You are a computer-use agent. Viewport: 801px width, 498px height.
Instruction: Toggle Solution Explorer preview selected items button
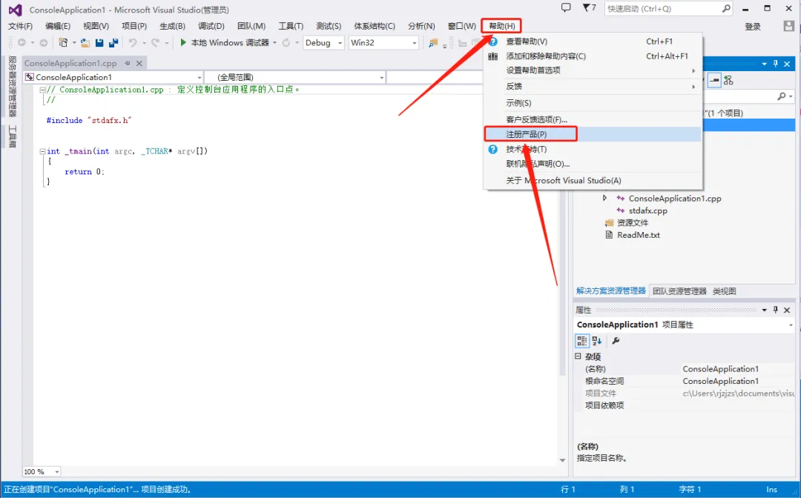[714, 80]
